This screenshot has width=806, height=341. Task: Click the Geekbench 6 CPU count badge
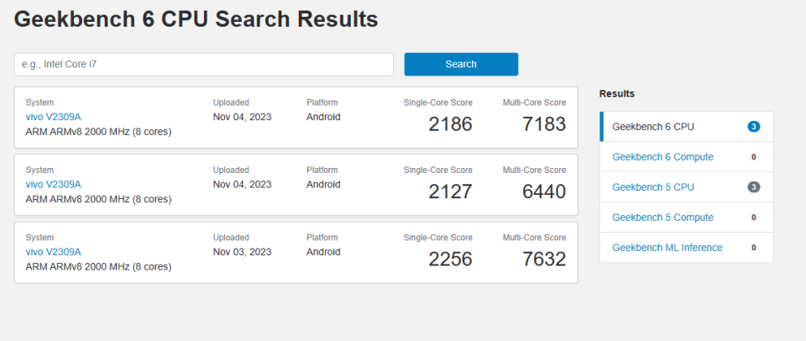pos(754,127)
